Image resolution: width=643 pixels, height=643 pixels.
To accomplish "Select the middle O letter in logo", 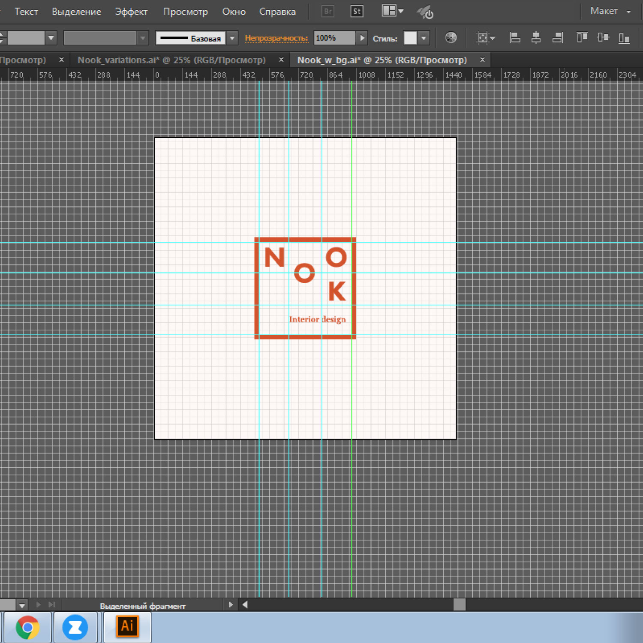I will 304,273.
